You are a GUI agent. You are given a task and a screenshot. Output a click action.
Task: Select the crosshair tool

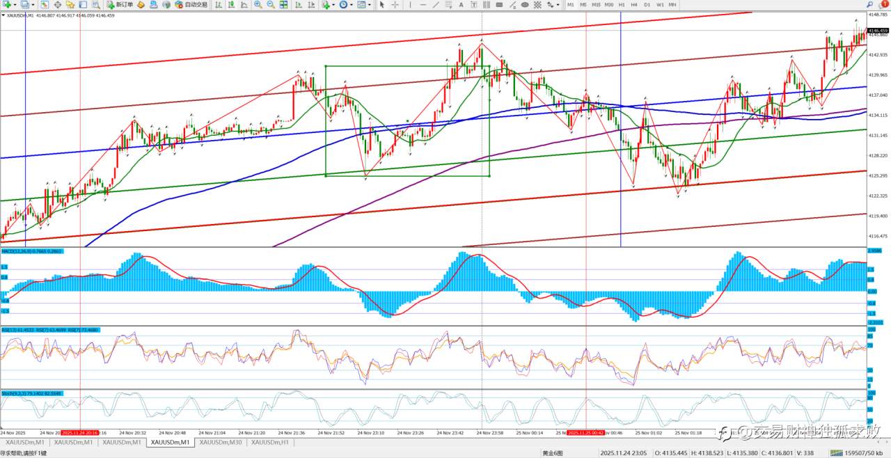(x=395, y=4)
